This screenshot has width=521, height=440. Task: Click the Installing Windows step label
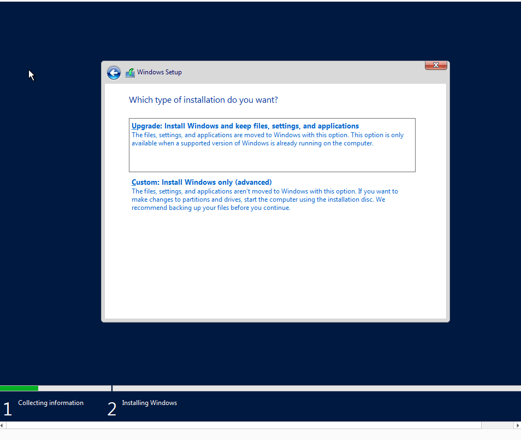(x=149, y=403)
